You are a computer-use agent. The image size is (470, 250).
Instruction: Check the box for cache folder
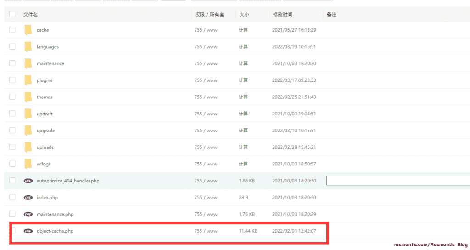12,30
